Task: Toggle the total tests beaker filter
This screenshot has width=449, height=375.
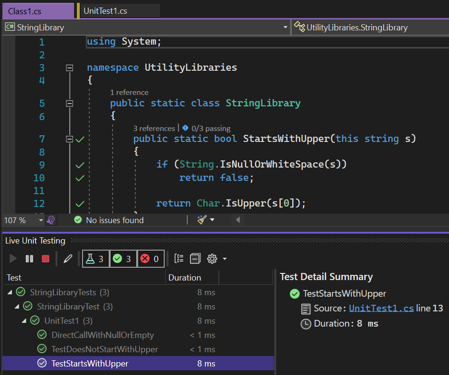Action: point(95,258)
